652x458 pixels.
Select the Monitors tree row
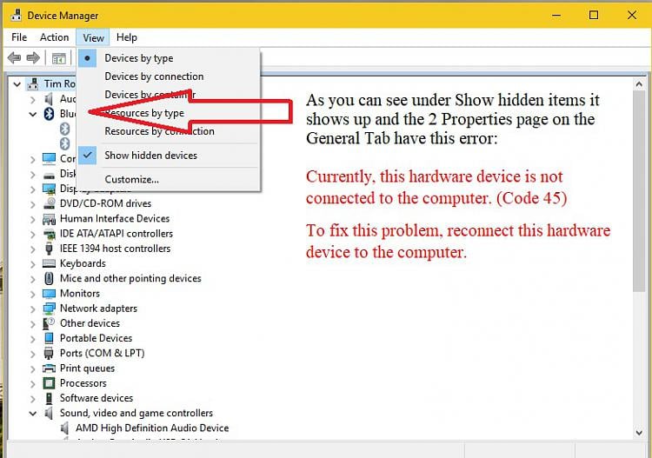[x=80, y=294]
